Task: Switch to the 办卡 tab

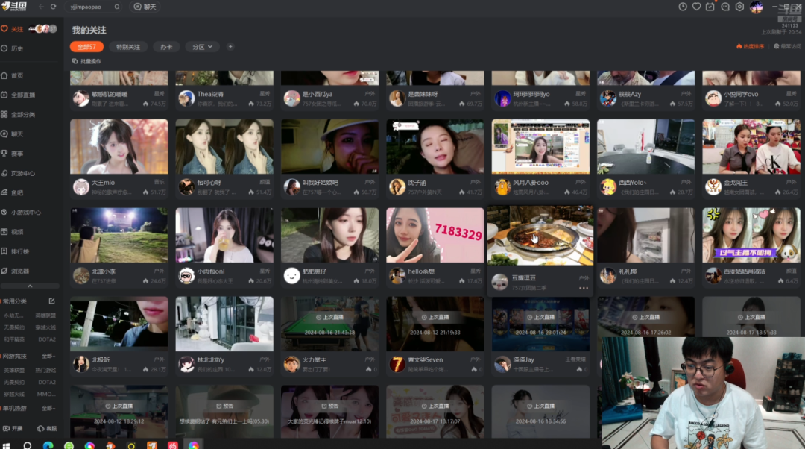Action: click(166, 47)
